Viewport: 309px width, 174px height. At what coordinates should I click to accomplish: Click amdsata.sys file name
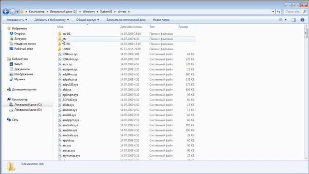pos(70,125)
